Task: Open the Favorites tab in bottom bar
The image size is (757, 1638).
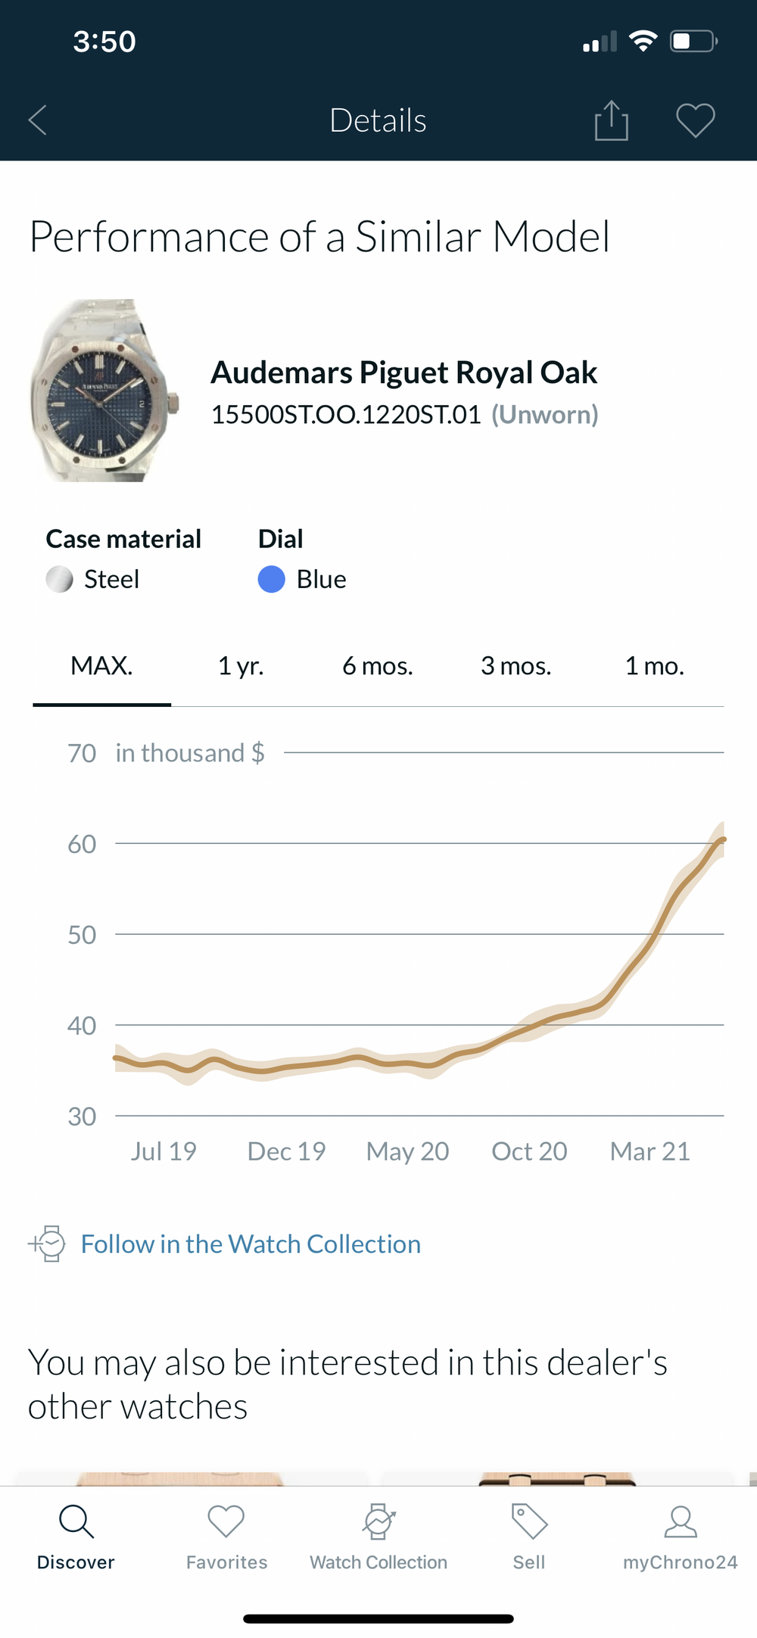Action: click(x=226, y=1537)
